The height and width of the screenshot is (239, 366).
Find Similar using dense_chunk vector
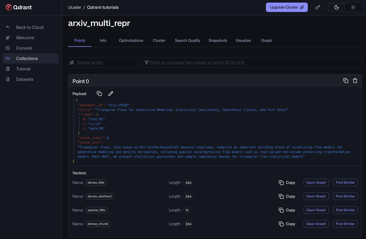(x=345, y=224)
